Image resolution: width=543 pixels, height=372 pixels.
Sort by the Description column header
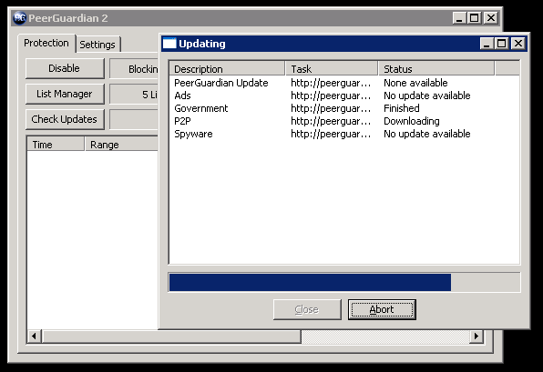[227, 69]
